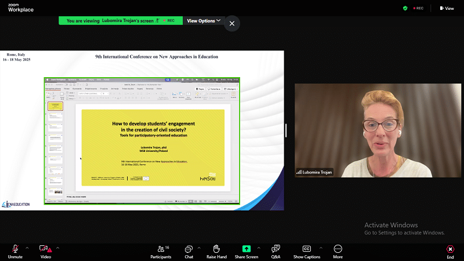Expand the video options arrow beside Video
Screen dimensions: 464x261
[x=57, y=247]
